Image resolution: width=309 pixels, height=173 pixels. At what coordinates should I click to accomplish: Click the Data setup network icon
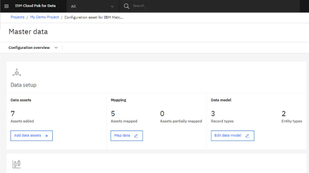tap(16, 72)
